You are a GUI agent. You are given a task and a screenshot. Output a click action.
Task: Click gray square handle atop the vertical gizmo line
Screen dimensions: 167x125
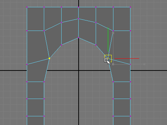[x=113, y=33]
